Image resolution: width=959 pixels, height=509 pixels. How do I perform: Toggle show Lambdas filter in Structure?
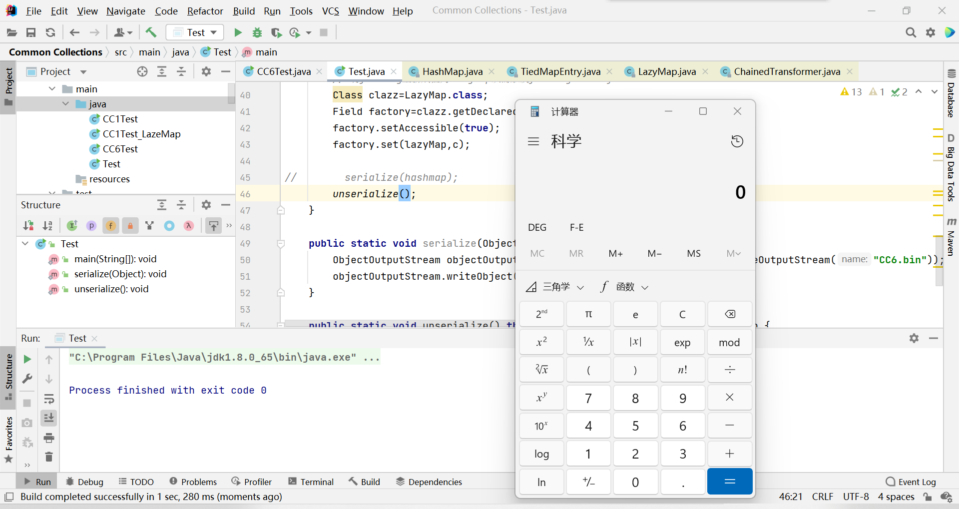[x=189, y=226]
